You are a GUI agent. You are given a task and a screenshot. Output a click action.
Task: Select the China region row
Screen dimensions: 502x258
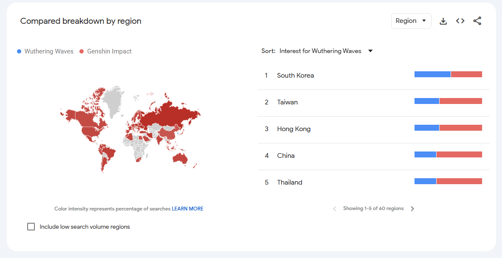point(374,156)
